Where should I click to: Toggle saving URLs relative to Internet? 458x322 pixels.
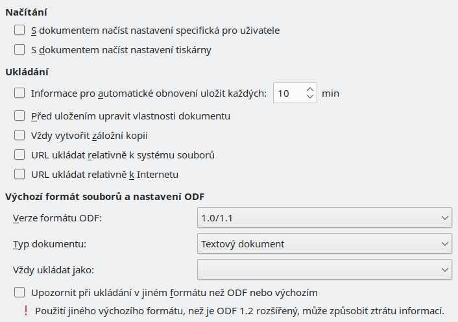coord(19,174)
